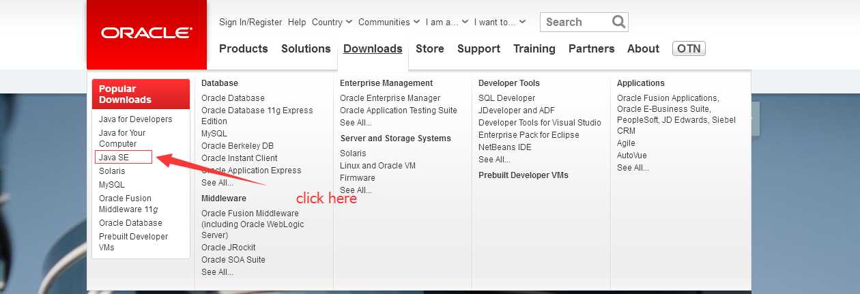This screenshot has height=294, width=860.
Task: Select the Downloads menu
Action: (373, 48)
